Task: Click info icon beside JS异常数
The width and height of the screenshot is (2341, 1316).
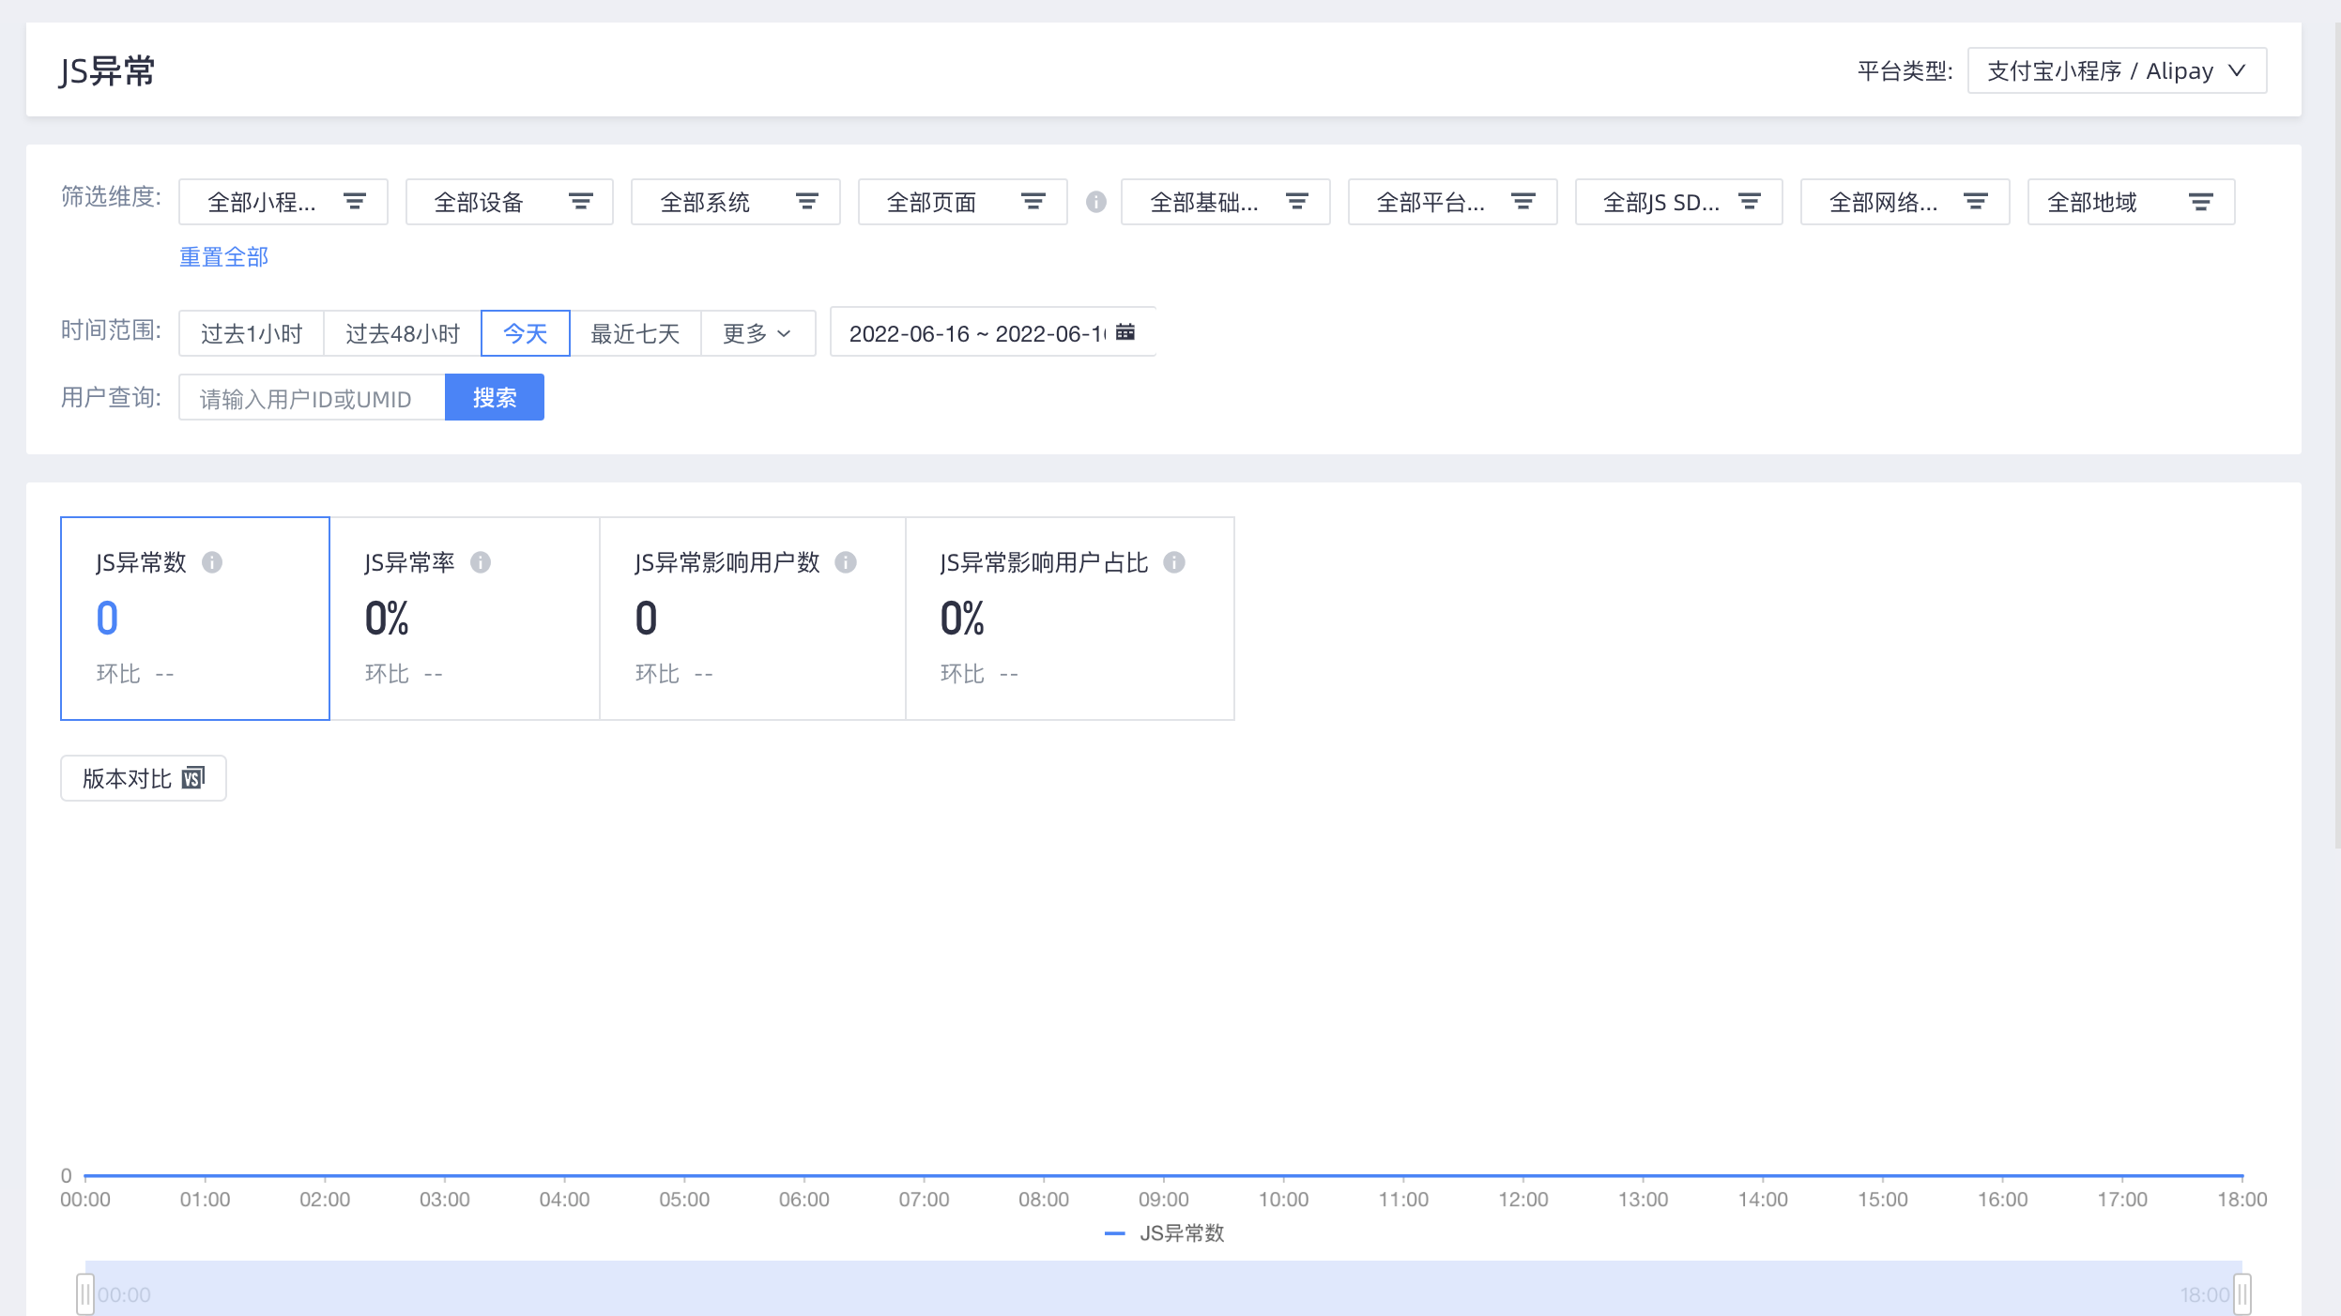Action: (x=212, y=562)
